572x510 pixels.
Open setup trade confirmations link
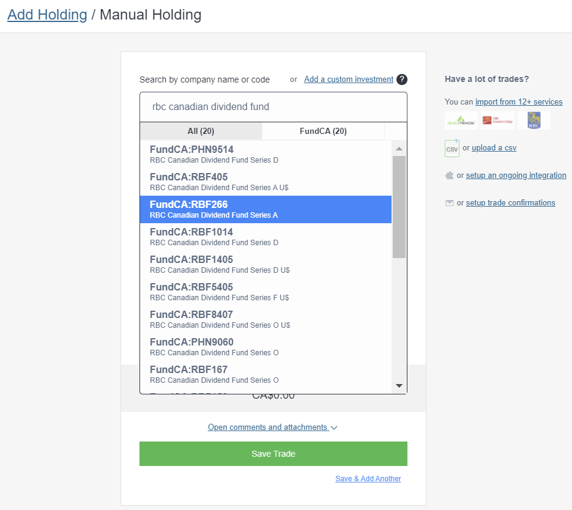point(510,202)
